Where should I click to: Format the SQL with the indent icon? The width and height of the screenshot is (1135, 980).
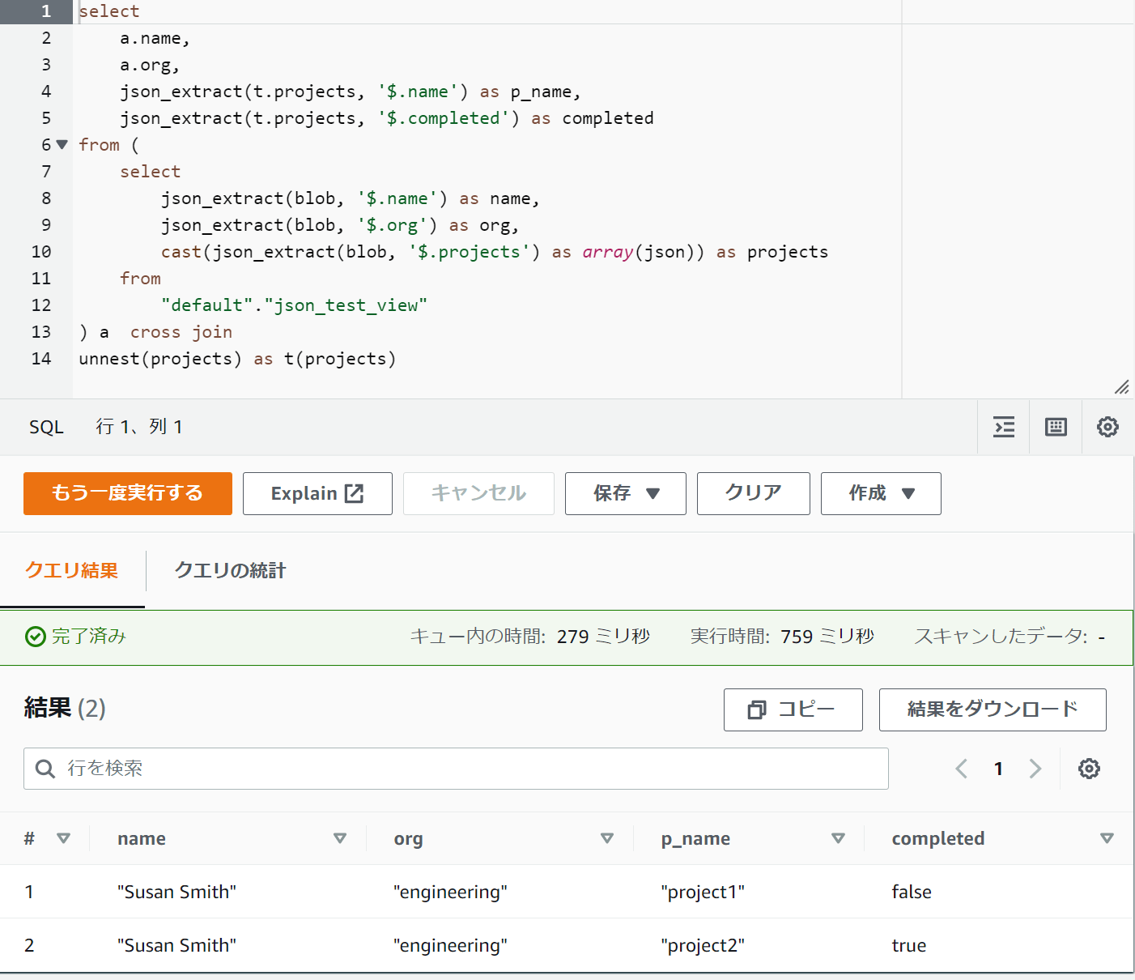[1003, 427]
